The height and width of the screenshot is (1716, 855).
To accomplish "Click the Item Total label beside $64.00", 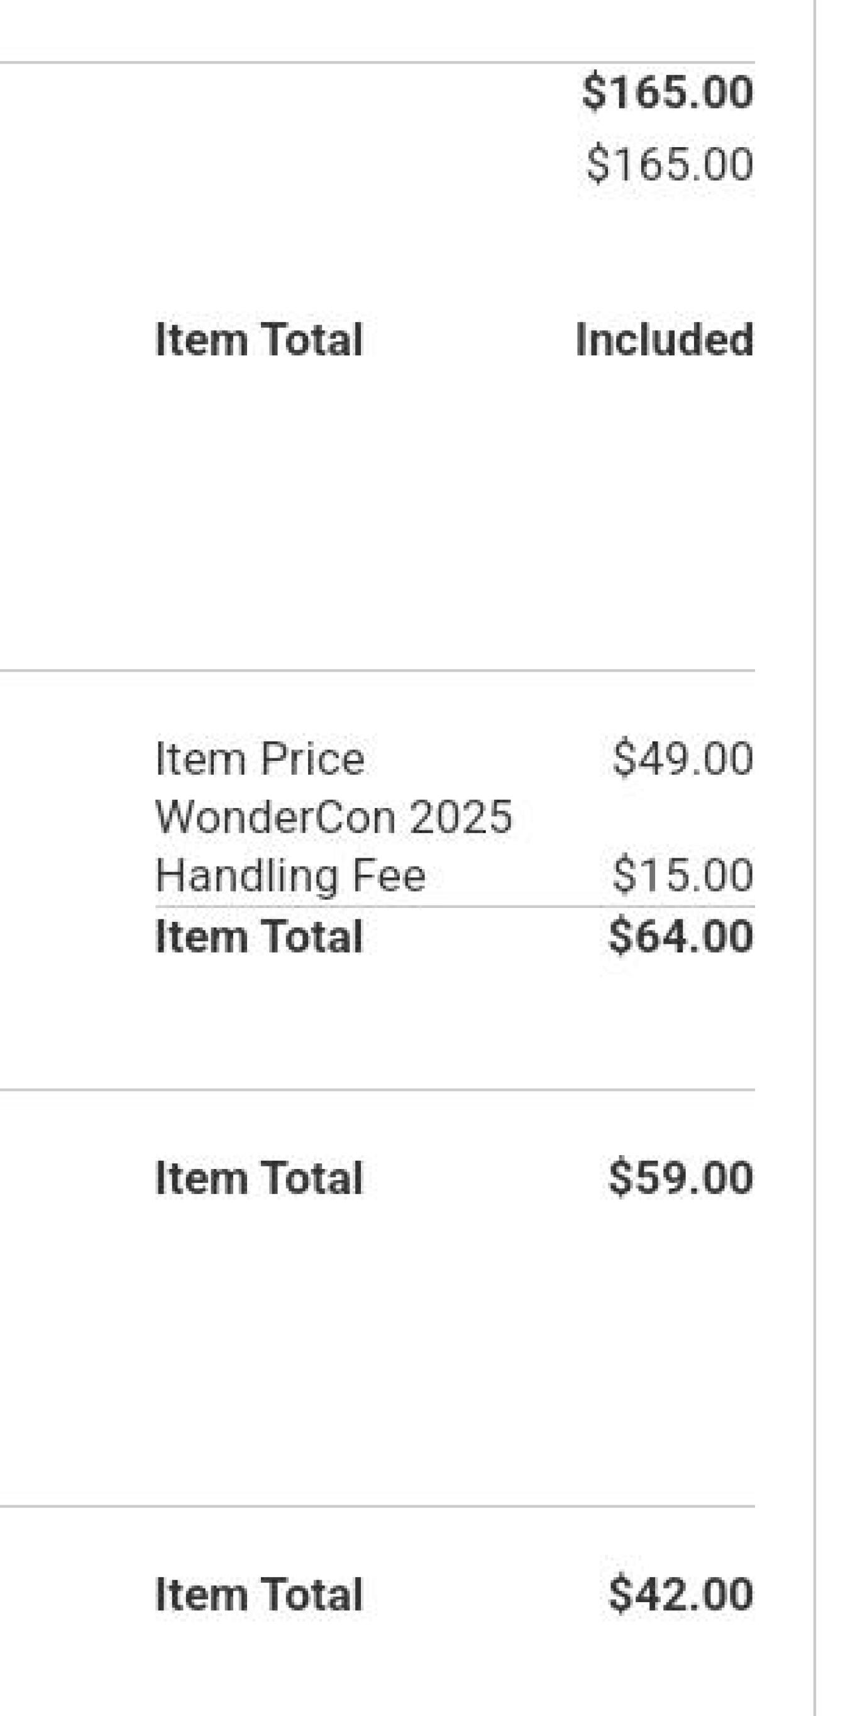I will coord(258,936).
